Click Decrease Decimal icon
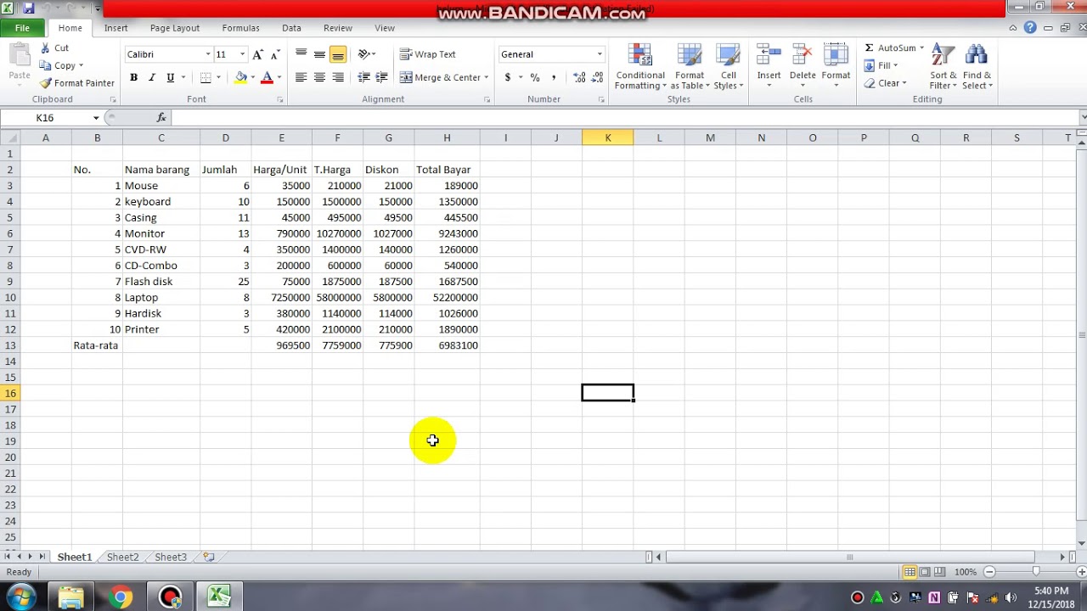The height and width of the screenshot is (611, 1087). click(599, 77)
